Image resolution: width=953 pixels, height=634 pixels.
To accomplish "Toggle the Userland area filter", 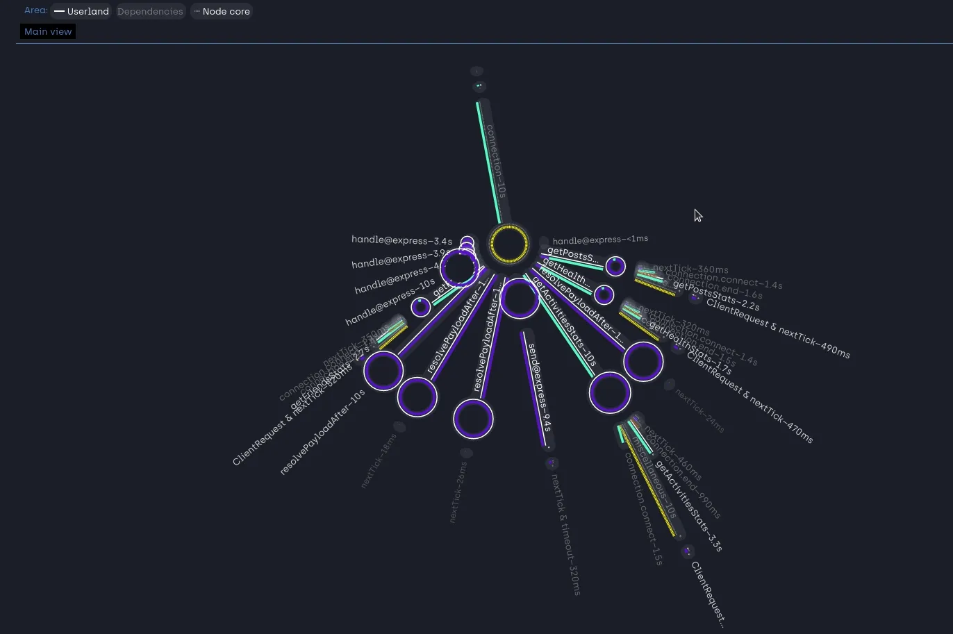I will pos(81,11).
